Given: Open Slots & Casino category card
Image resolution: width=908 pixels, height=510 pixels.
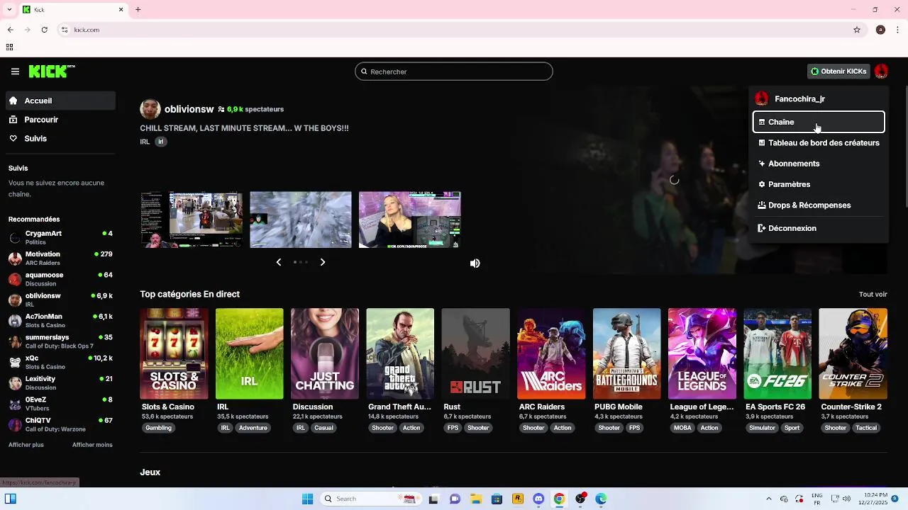Looking at the screenshot, I should [174, 353].
